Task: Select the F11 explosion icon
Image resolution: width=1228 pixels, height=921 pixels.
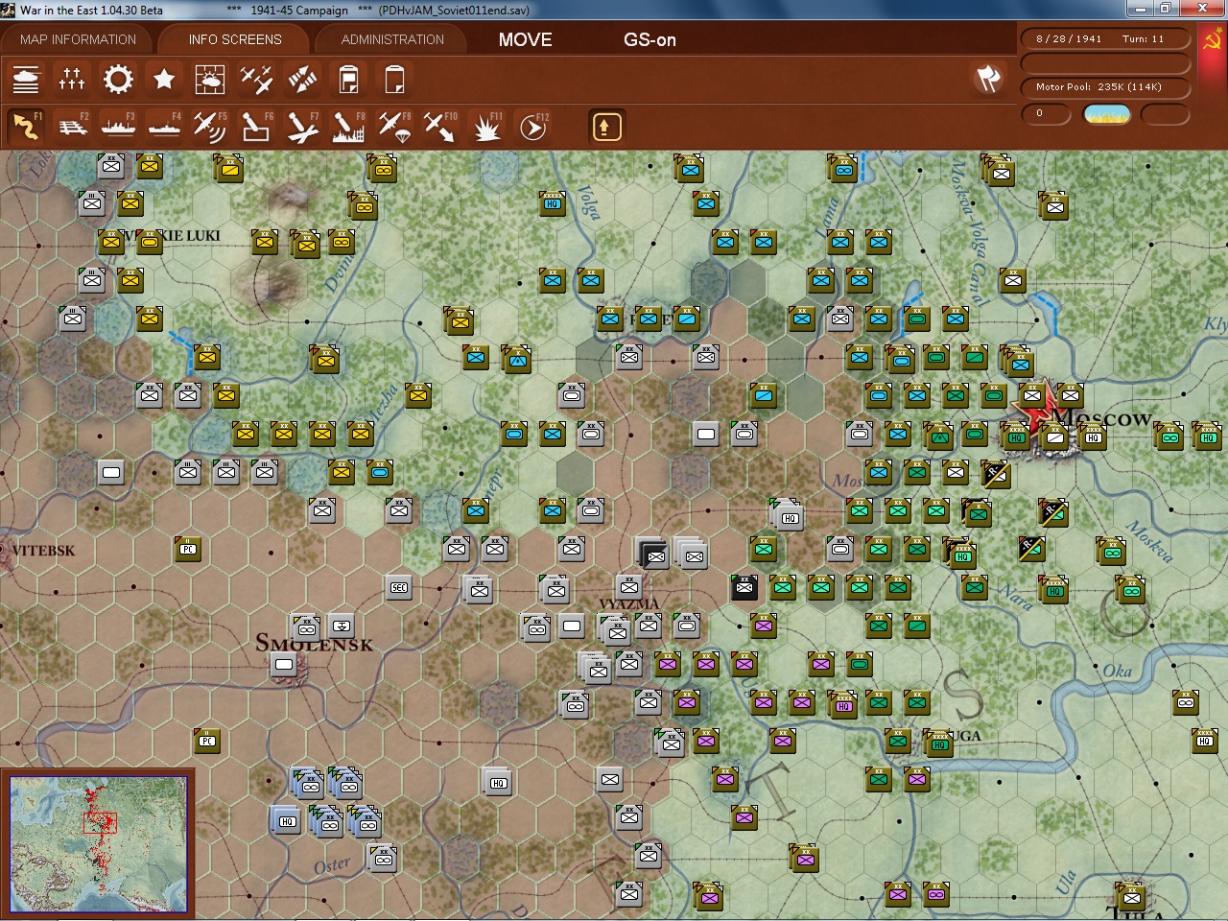Action: [486, 127]
